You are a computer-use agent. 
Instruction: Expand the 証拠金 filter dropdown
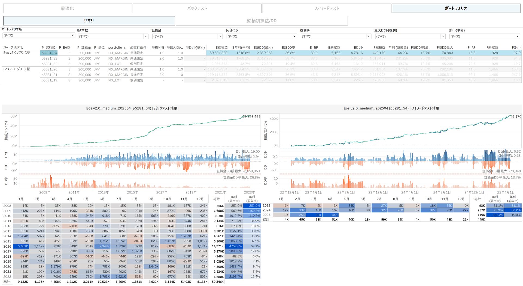(220, 36)
